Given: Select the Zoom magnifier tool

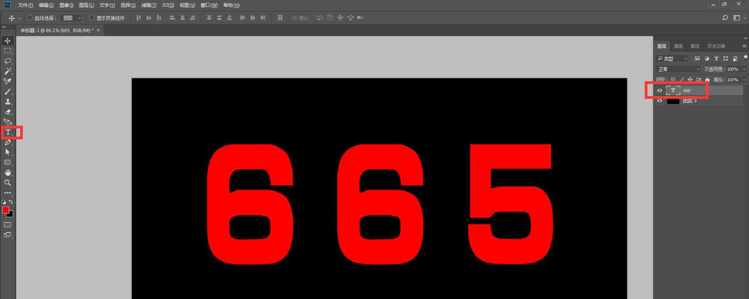Looking at the screenshot, I should click(8, 182).
